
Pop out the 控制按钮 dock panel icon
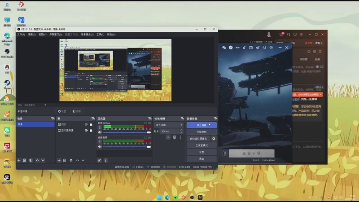click(x=216, y=119)
